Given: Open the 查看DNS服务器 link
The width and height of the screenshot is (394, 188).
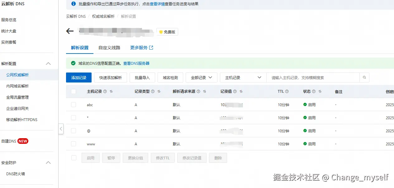Looking at the screenshot, I should coord(136,63).
